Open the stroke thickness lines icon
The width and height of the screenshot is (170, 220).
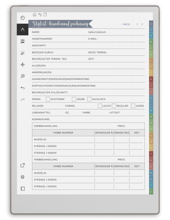point(22,41)
